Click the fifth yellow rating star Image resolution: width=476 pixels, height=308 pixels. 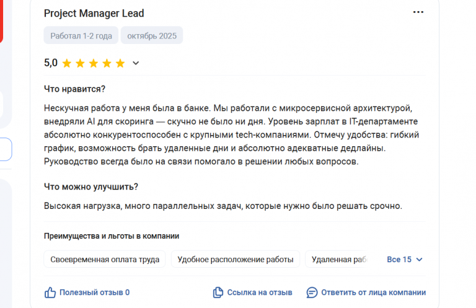click(120, 63)
